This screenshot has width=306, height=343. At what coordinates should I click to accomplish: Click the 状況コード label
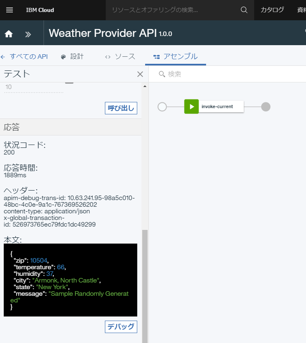(x=24, y=145)
